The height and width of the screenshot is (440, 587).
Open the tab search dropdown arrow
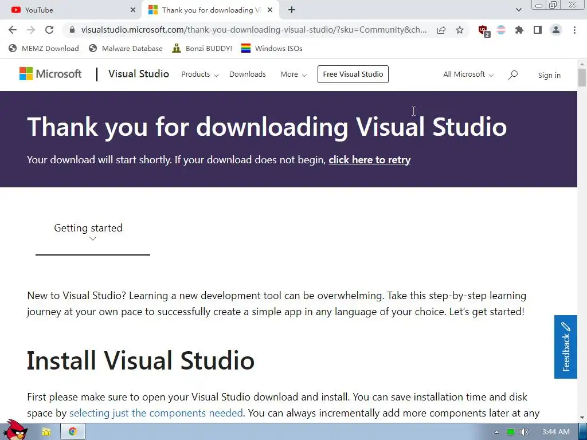pyautogui.click(x=518, y=10)
